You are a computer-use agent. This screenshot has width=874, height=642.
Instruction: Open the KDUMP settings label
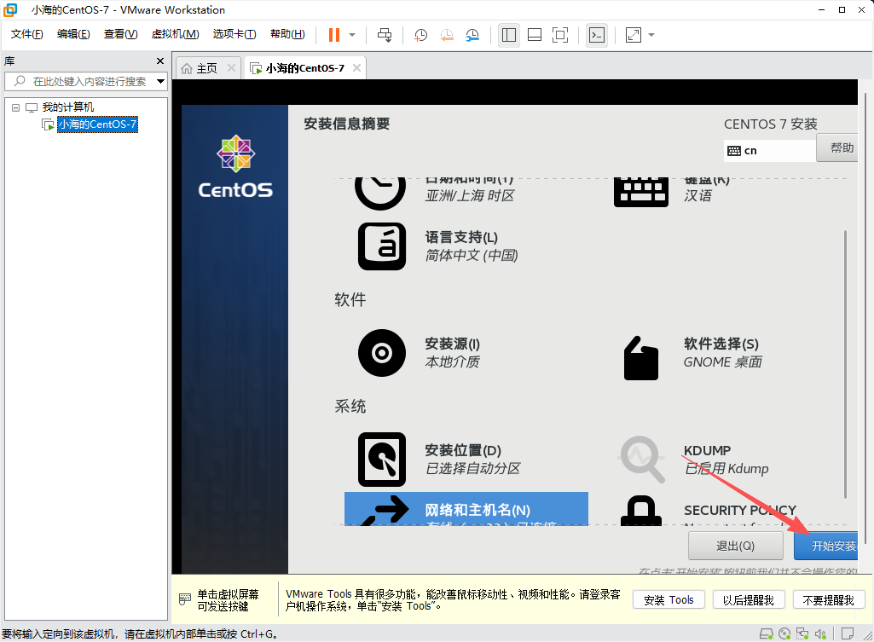coord(708,450)
